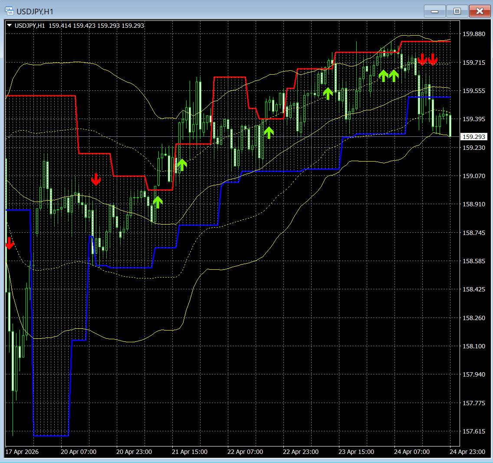Click green up arrow near 158.910 price

(158, 202)
